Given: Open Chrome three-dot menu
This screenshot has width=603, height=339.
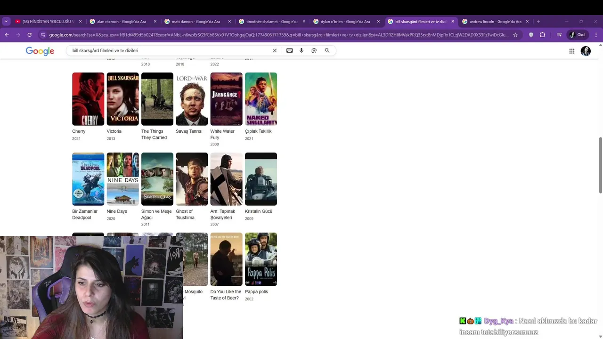Looking at the screenshot, I should (596, 35).
